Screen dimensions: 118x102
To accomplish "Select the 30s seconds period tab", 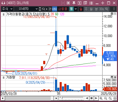I will click(x=102, y=9).
